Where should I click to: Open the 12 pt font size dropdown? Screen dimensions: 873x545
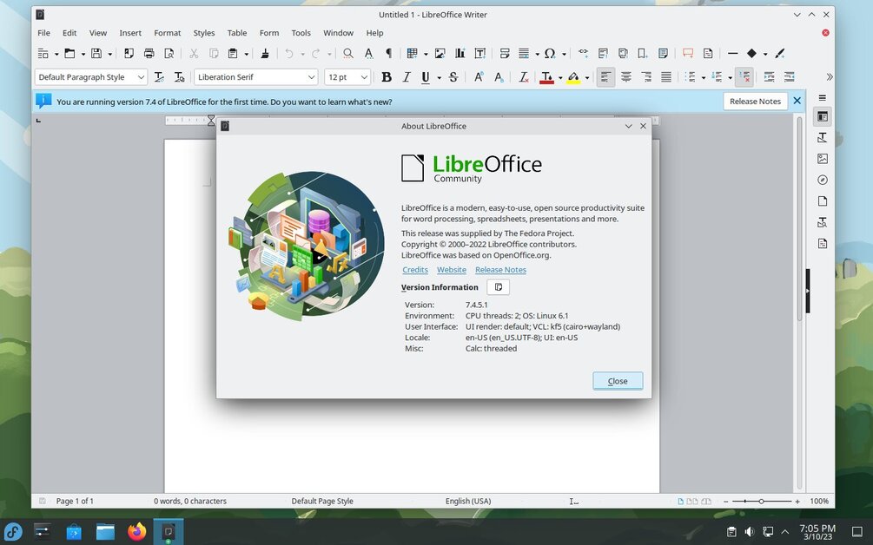click(x=364, y=77)
